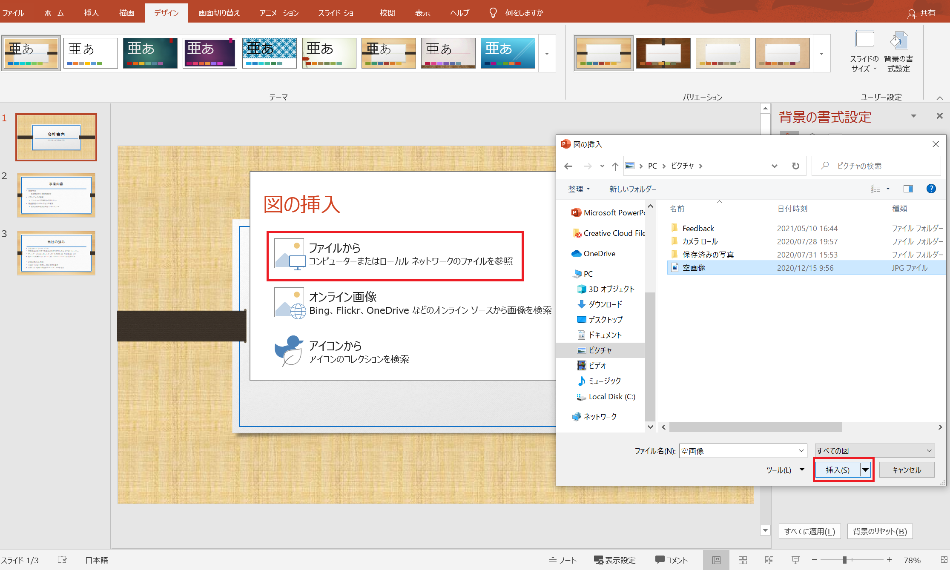Open the ファイル tab
Viewport: 950px width, 570px height.
point(13,13)
